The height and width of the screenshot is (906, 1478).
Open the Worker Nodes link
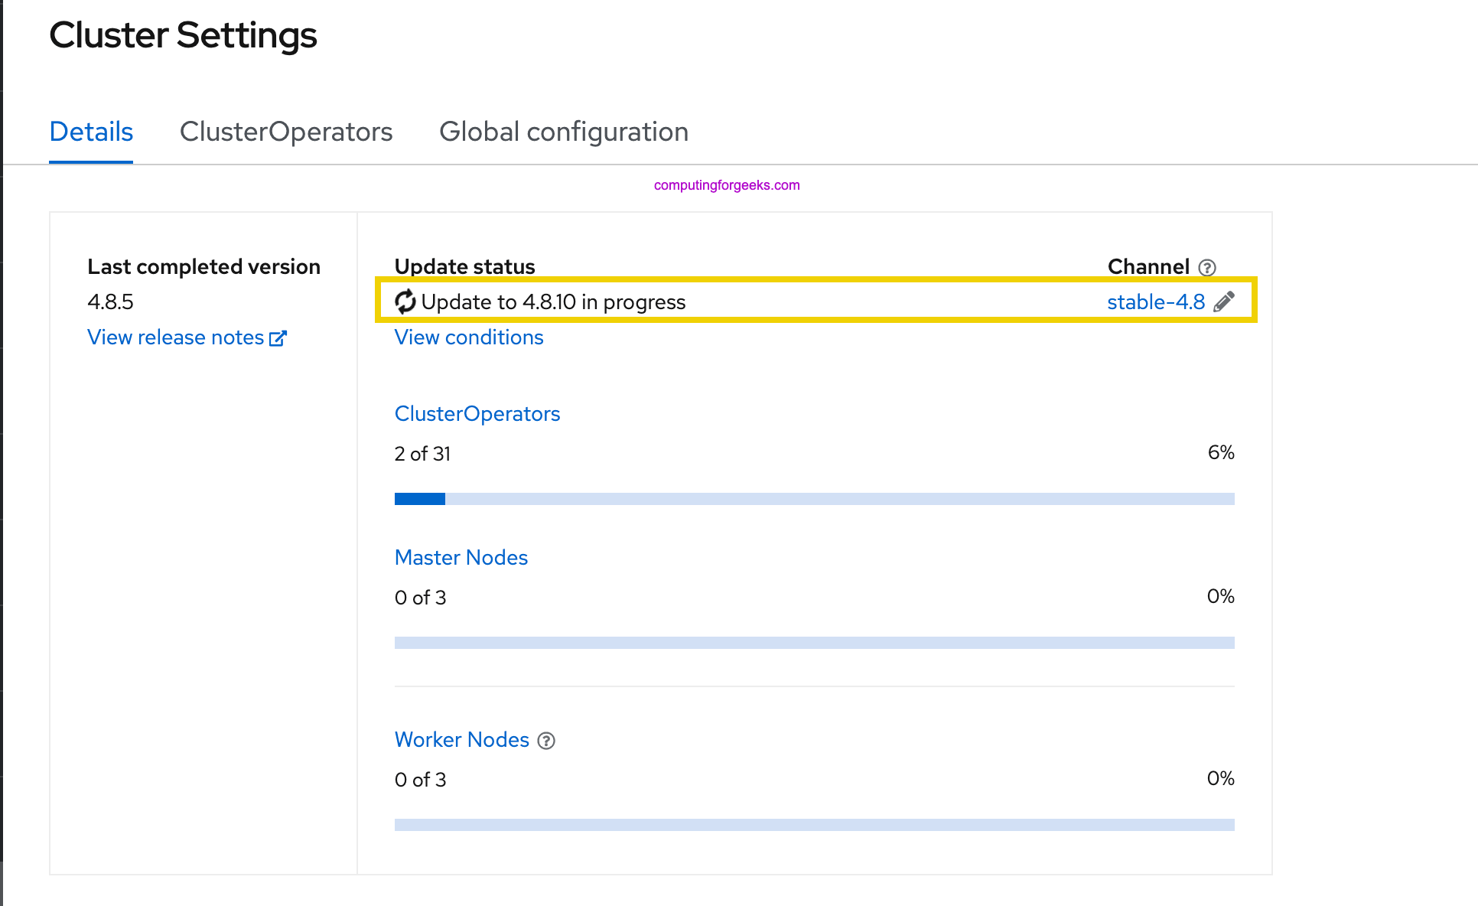pyautogui.click(x=461, y=740)
